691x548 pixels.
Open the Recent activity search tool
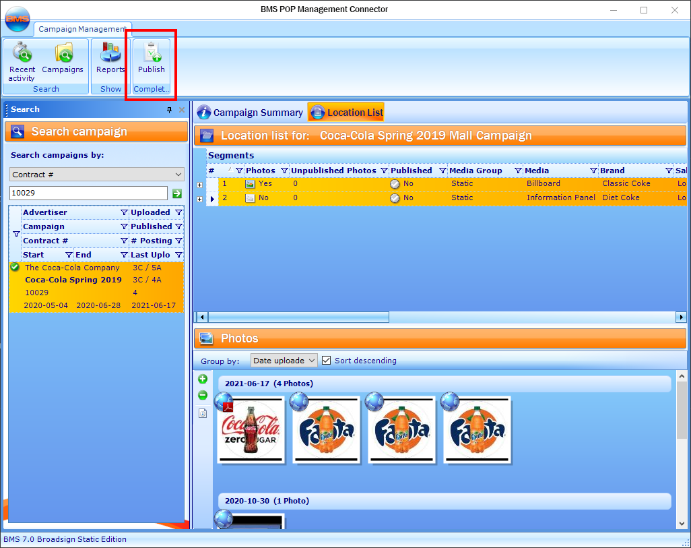pyautogui.click(x=22, y=62)
